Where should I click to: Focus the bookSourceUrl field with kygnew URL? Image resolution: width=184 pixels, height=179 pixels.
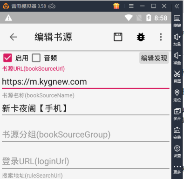tap(86, 82)
